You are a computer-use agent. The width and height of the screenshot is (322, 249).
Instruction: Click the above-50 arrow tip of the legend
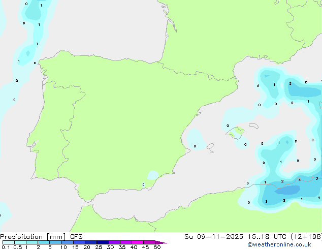coord(161,242)
